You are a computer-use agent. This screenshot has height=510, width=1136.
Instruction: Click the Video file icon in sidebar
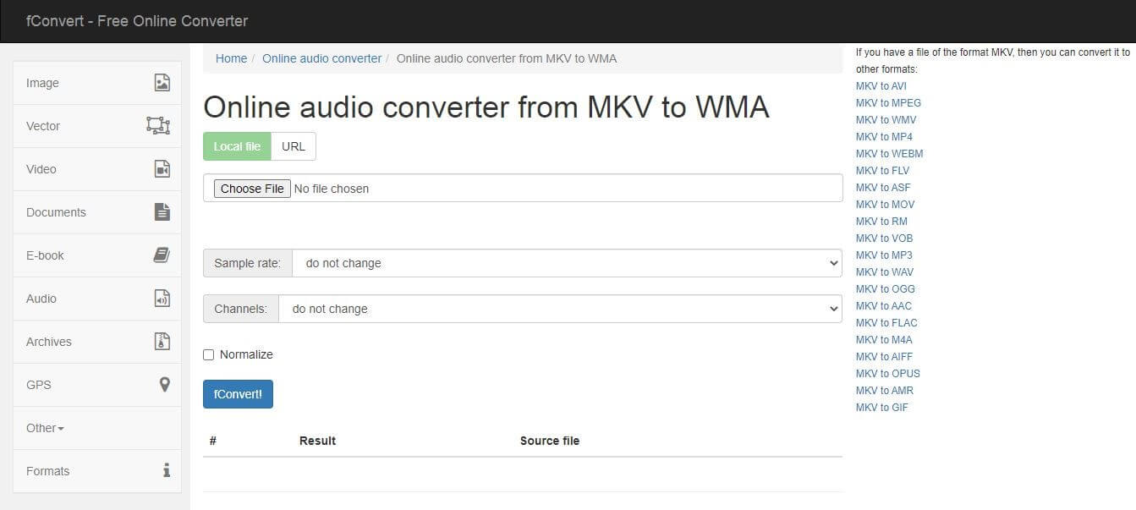[x=162, y=169]
